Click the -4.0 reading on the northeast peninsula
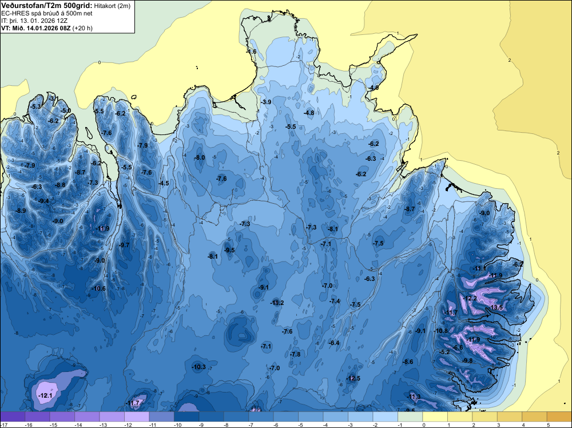The image size is (572, 428). [374, 88]
